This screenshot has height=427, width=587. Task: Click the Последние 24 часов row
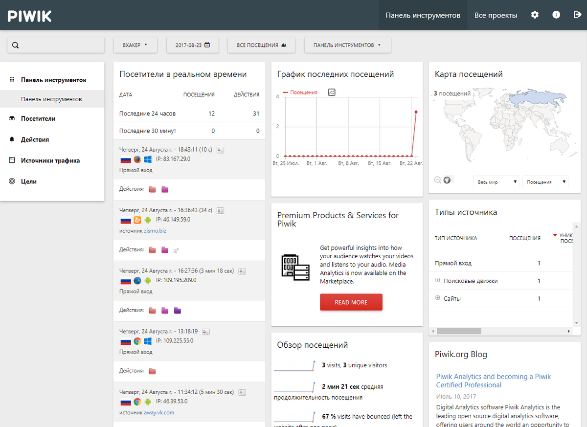click(189, 113)
